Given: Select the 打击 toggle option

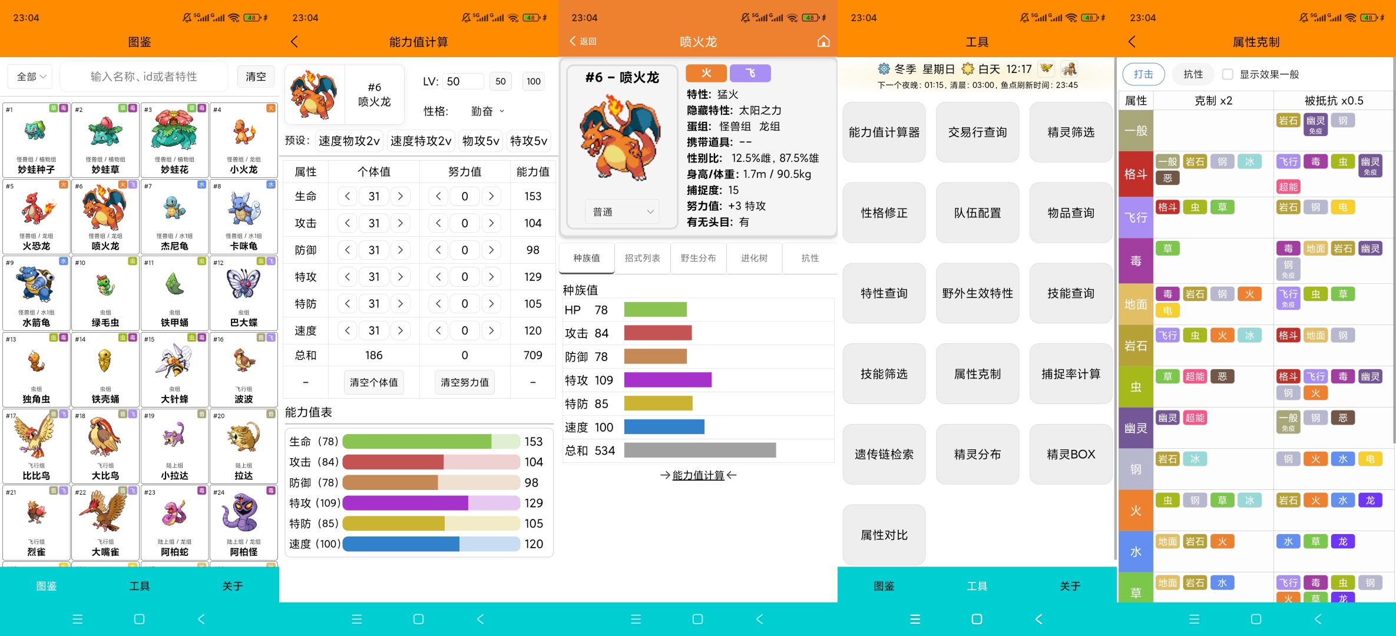Looking at the screenshot, I should [1143, 74].
